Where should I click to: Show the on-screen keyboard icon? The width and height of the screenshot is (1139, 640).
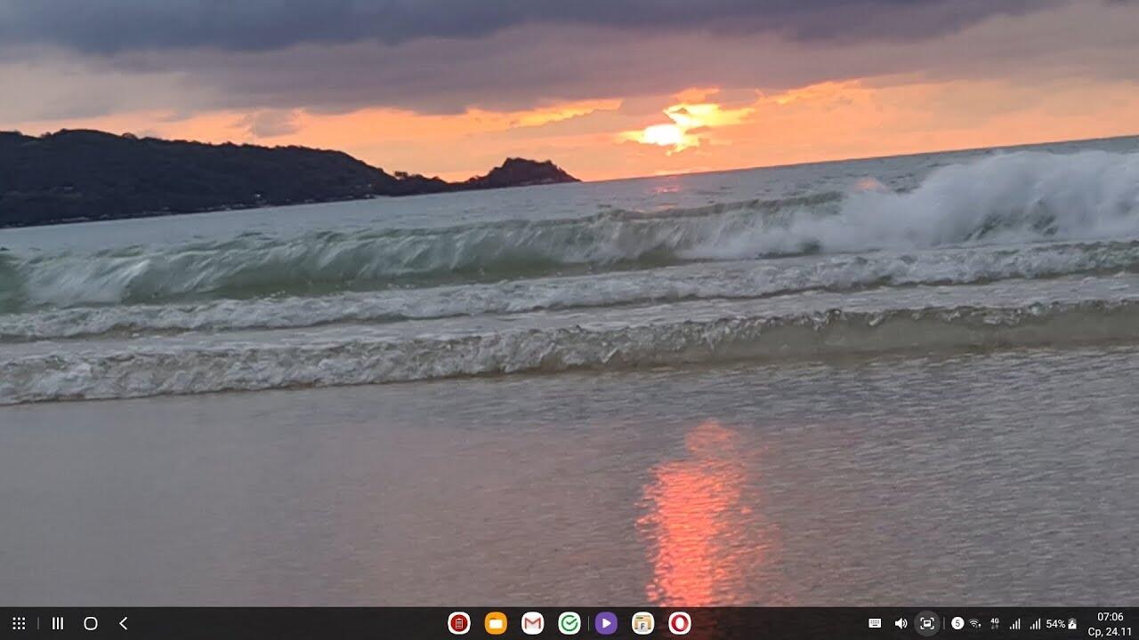tap(875, 623)
